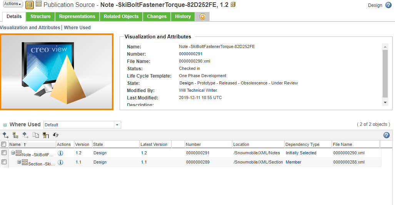The height and width of the screenshot is (205, 395).
Task: Open info icon for the Section -Ski row
Action: point(60,162)
